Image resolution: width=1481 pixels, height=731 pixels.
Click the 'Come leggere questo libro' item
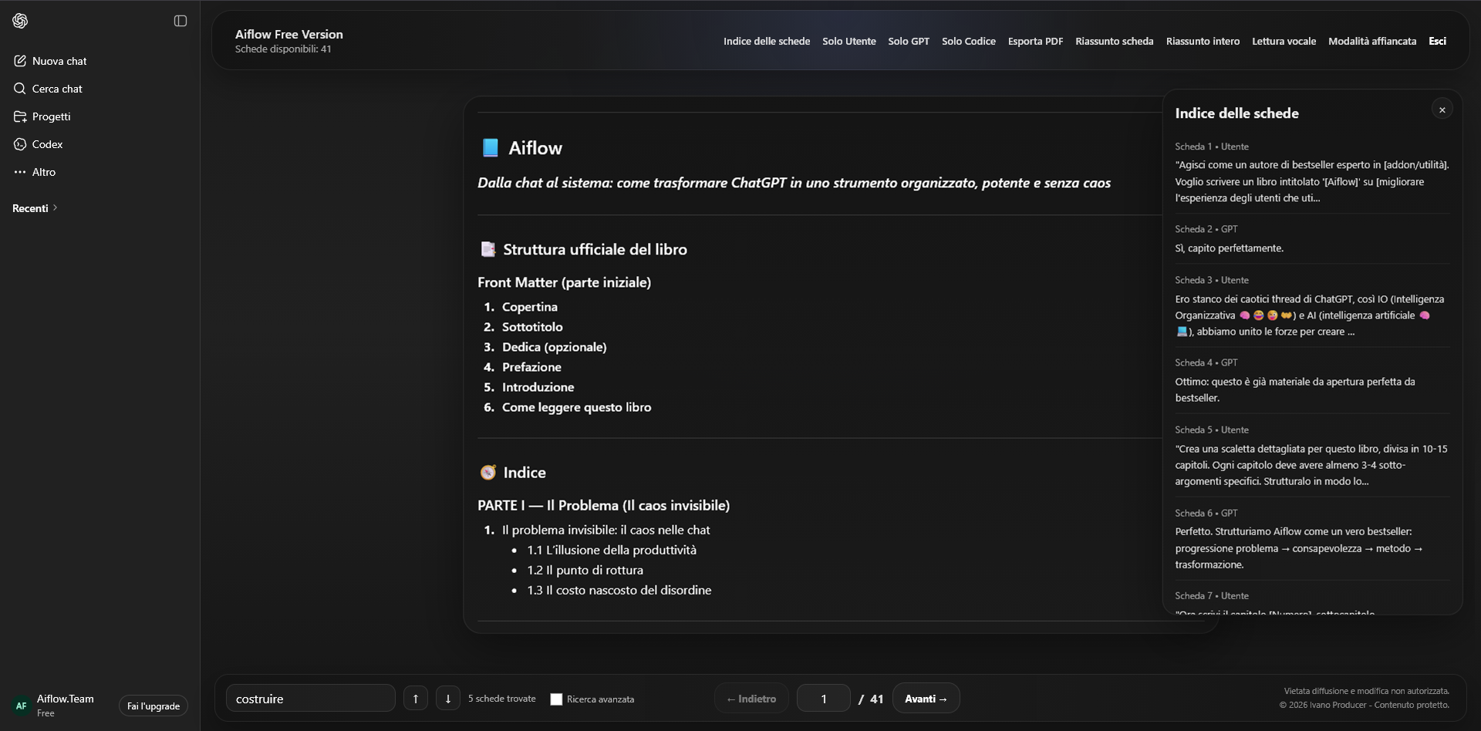(576, 407)
